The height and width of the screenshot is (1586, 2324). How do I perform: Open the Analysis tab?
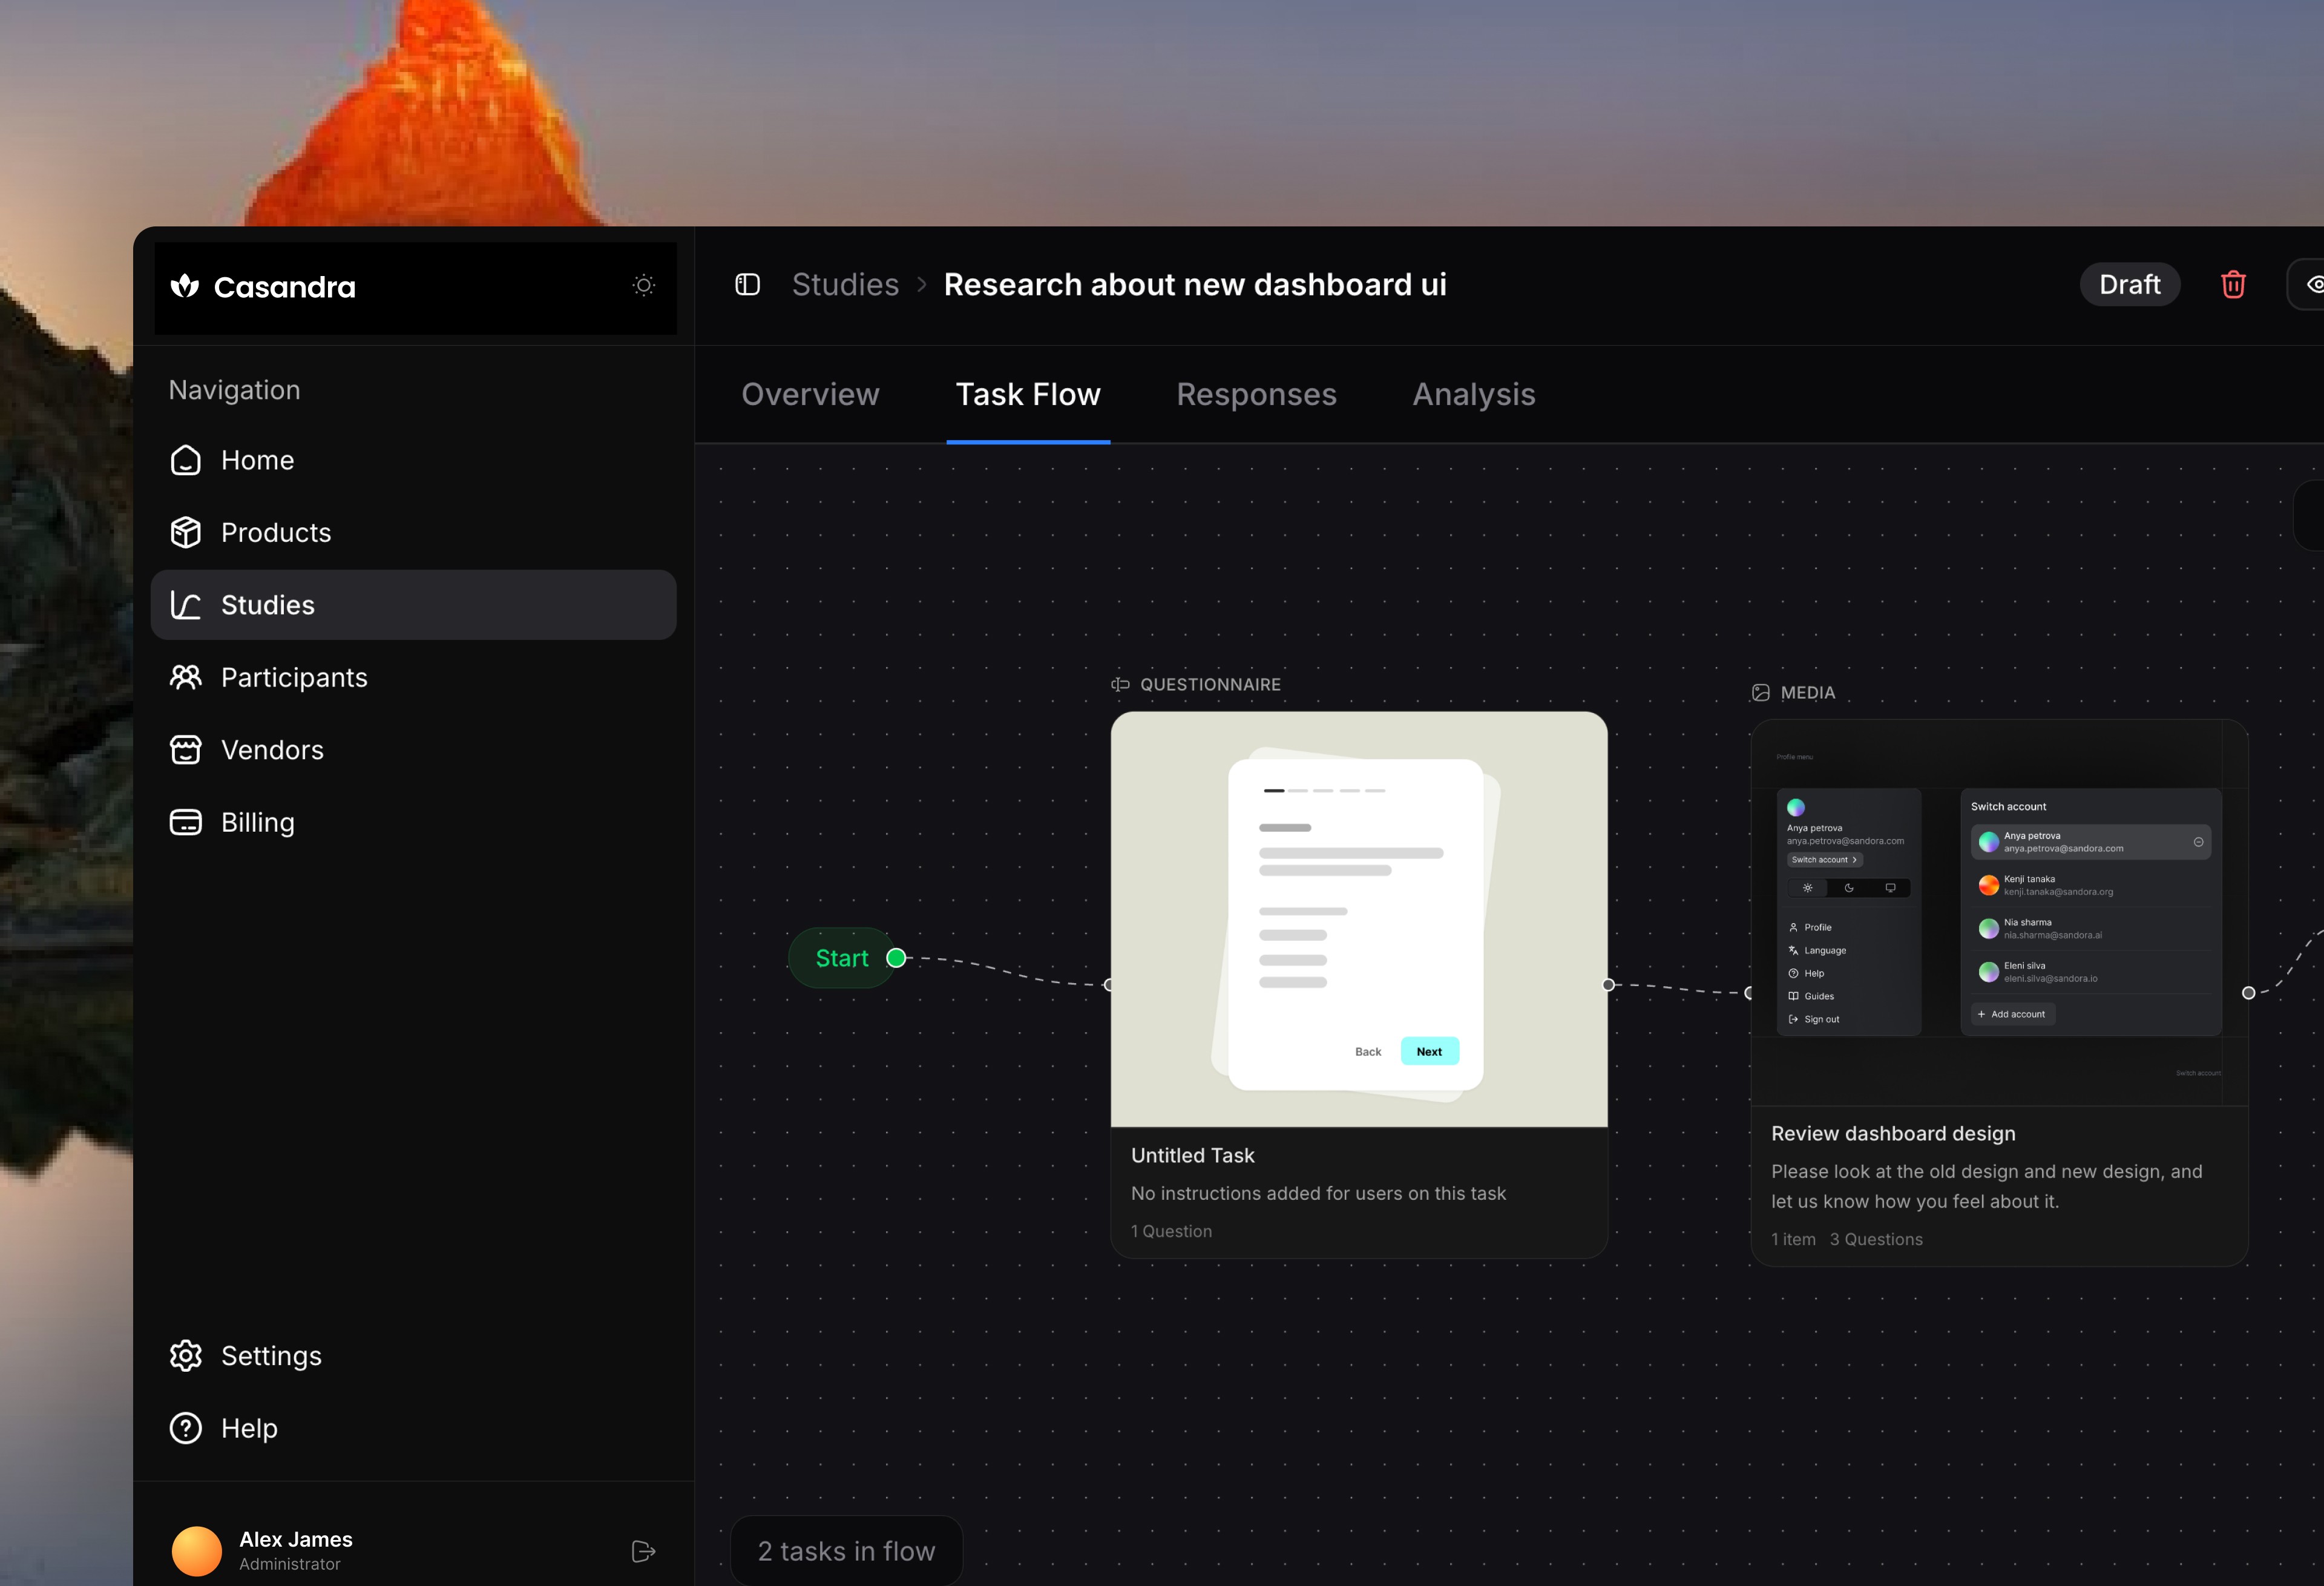[1473, 395]
